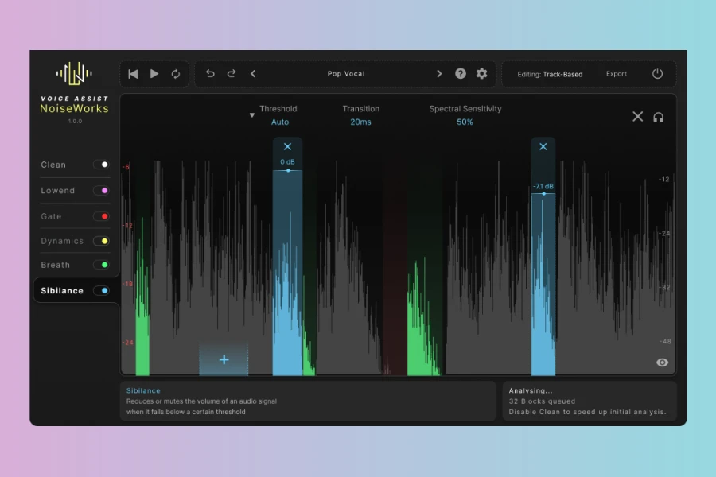Screen dimensions: 716x477
Task: Click the redo arrow icon
Action: (232, 74)
